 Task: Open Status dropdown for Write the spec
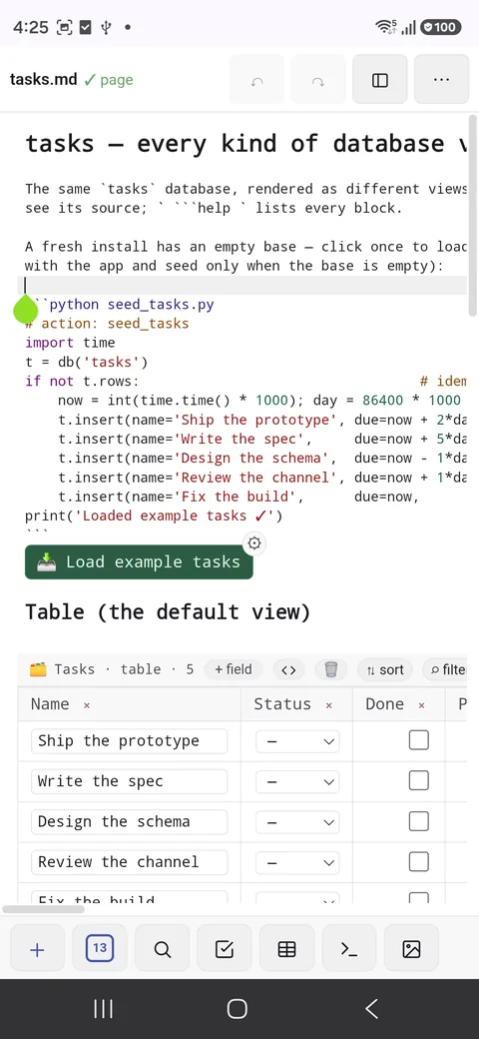click(297, 782)
